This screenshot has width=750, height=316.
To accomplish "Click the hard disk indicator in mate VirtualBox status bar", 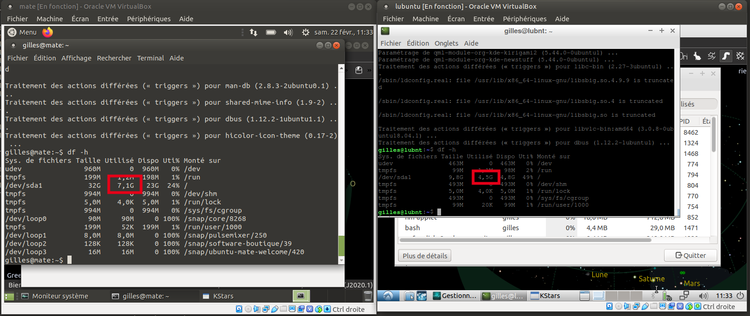I will [239, 309].
